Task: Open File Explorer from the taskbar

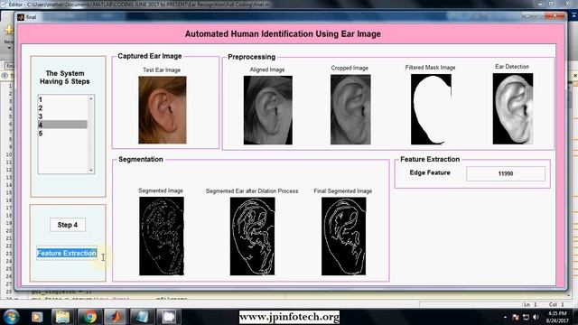Action: [62, 317]
